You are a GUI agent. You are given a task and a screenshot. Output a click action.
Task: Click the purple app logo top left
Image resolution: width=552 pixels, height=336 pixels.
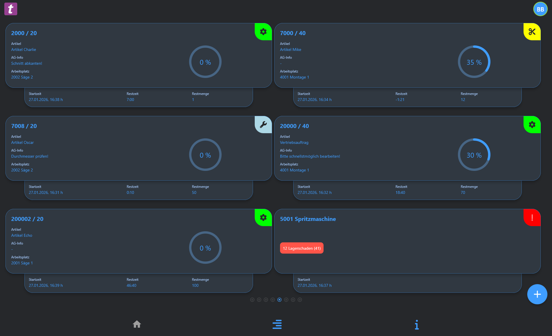(11, 9)
